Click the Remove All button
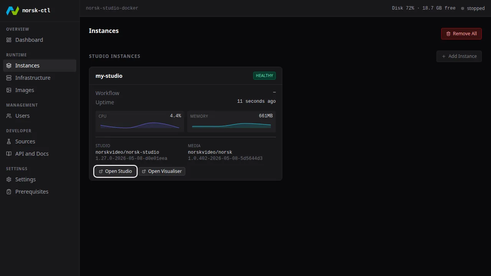 coord(461,34)
